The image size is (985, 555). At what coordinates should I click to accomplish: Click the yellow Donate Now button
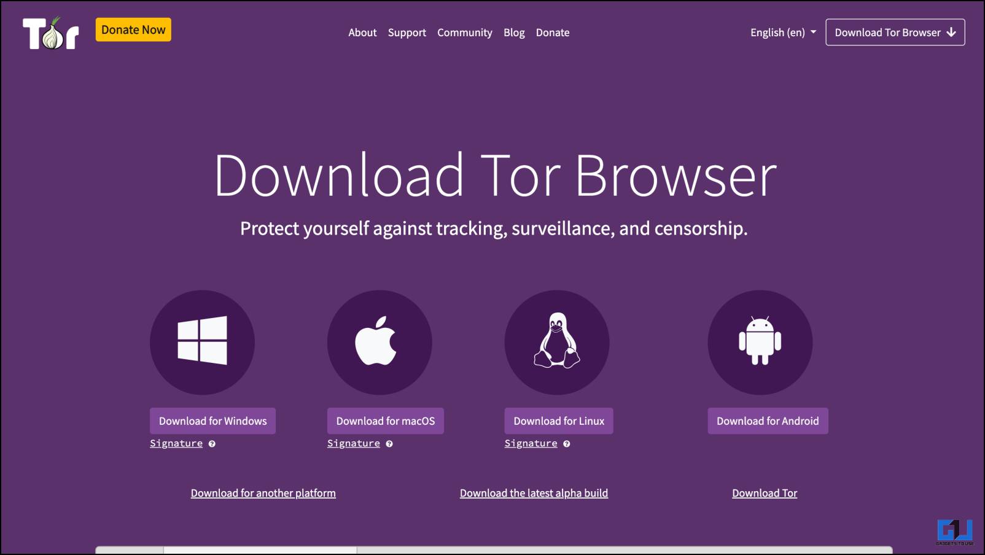coord(133,29)
